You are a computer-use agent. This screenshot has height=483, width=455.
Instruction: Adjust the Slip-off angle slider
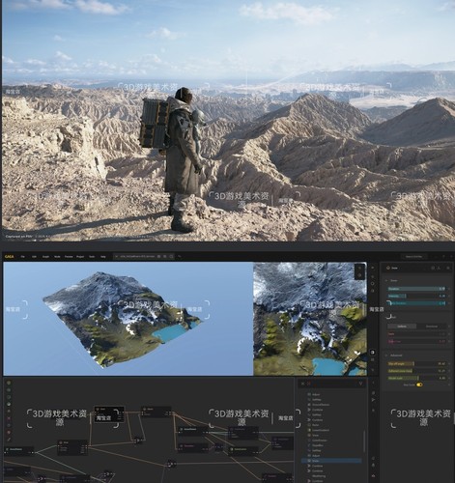click(416, 363)
